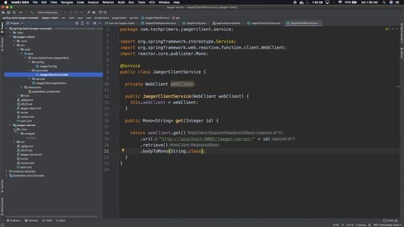Collapse the jaeger-server module node
Screen dimensions: 404x227
[x=10, y=125]
